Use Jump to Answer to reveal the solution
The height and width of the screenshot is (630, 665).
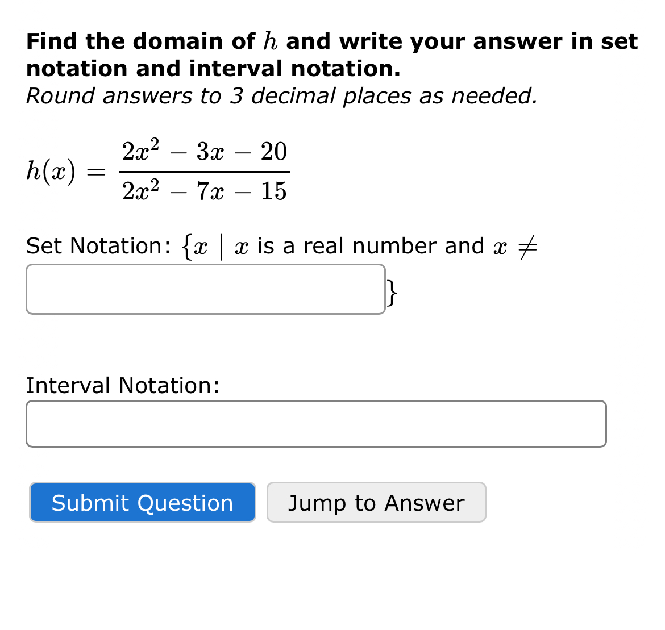[376, 502]
